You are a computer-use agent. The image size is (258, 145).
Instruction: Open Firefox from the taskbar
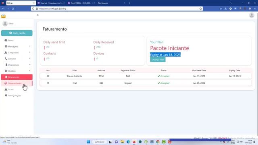[x=134, y=142]
